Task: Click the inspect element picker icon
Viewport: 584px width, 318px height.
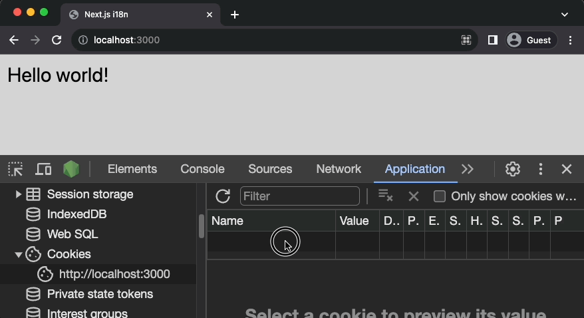Action: [15, 169]
